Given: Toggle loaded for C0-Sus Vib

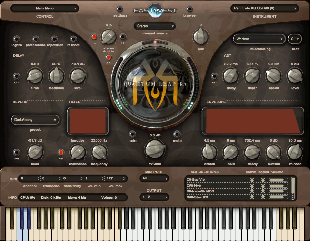Looking at the screenshot, I should (x=263, y=180).
